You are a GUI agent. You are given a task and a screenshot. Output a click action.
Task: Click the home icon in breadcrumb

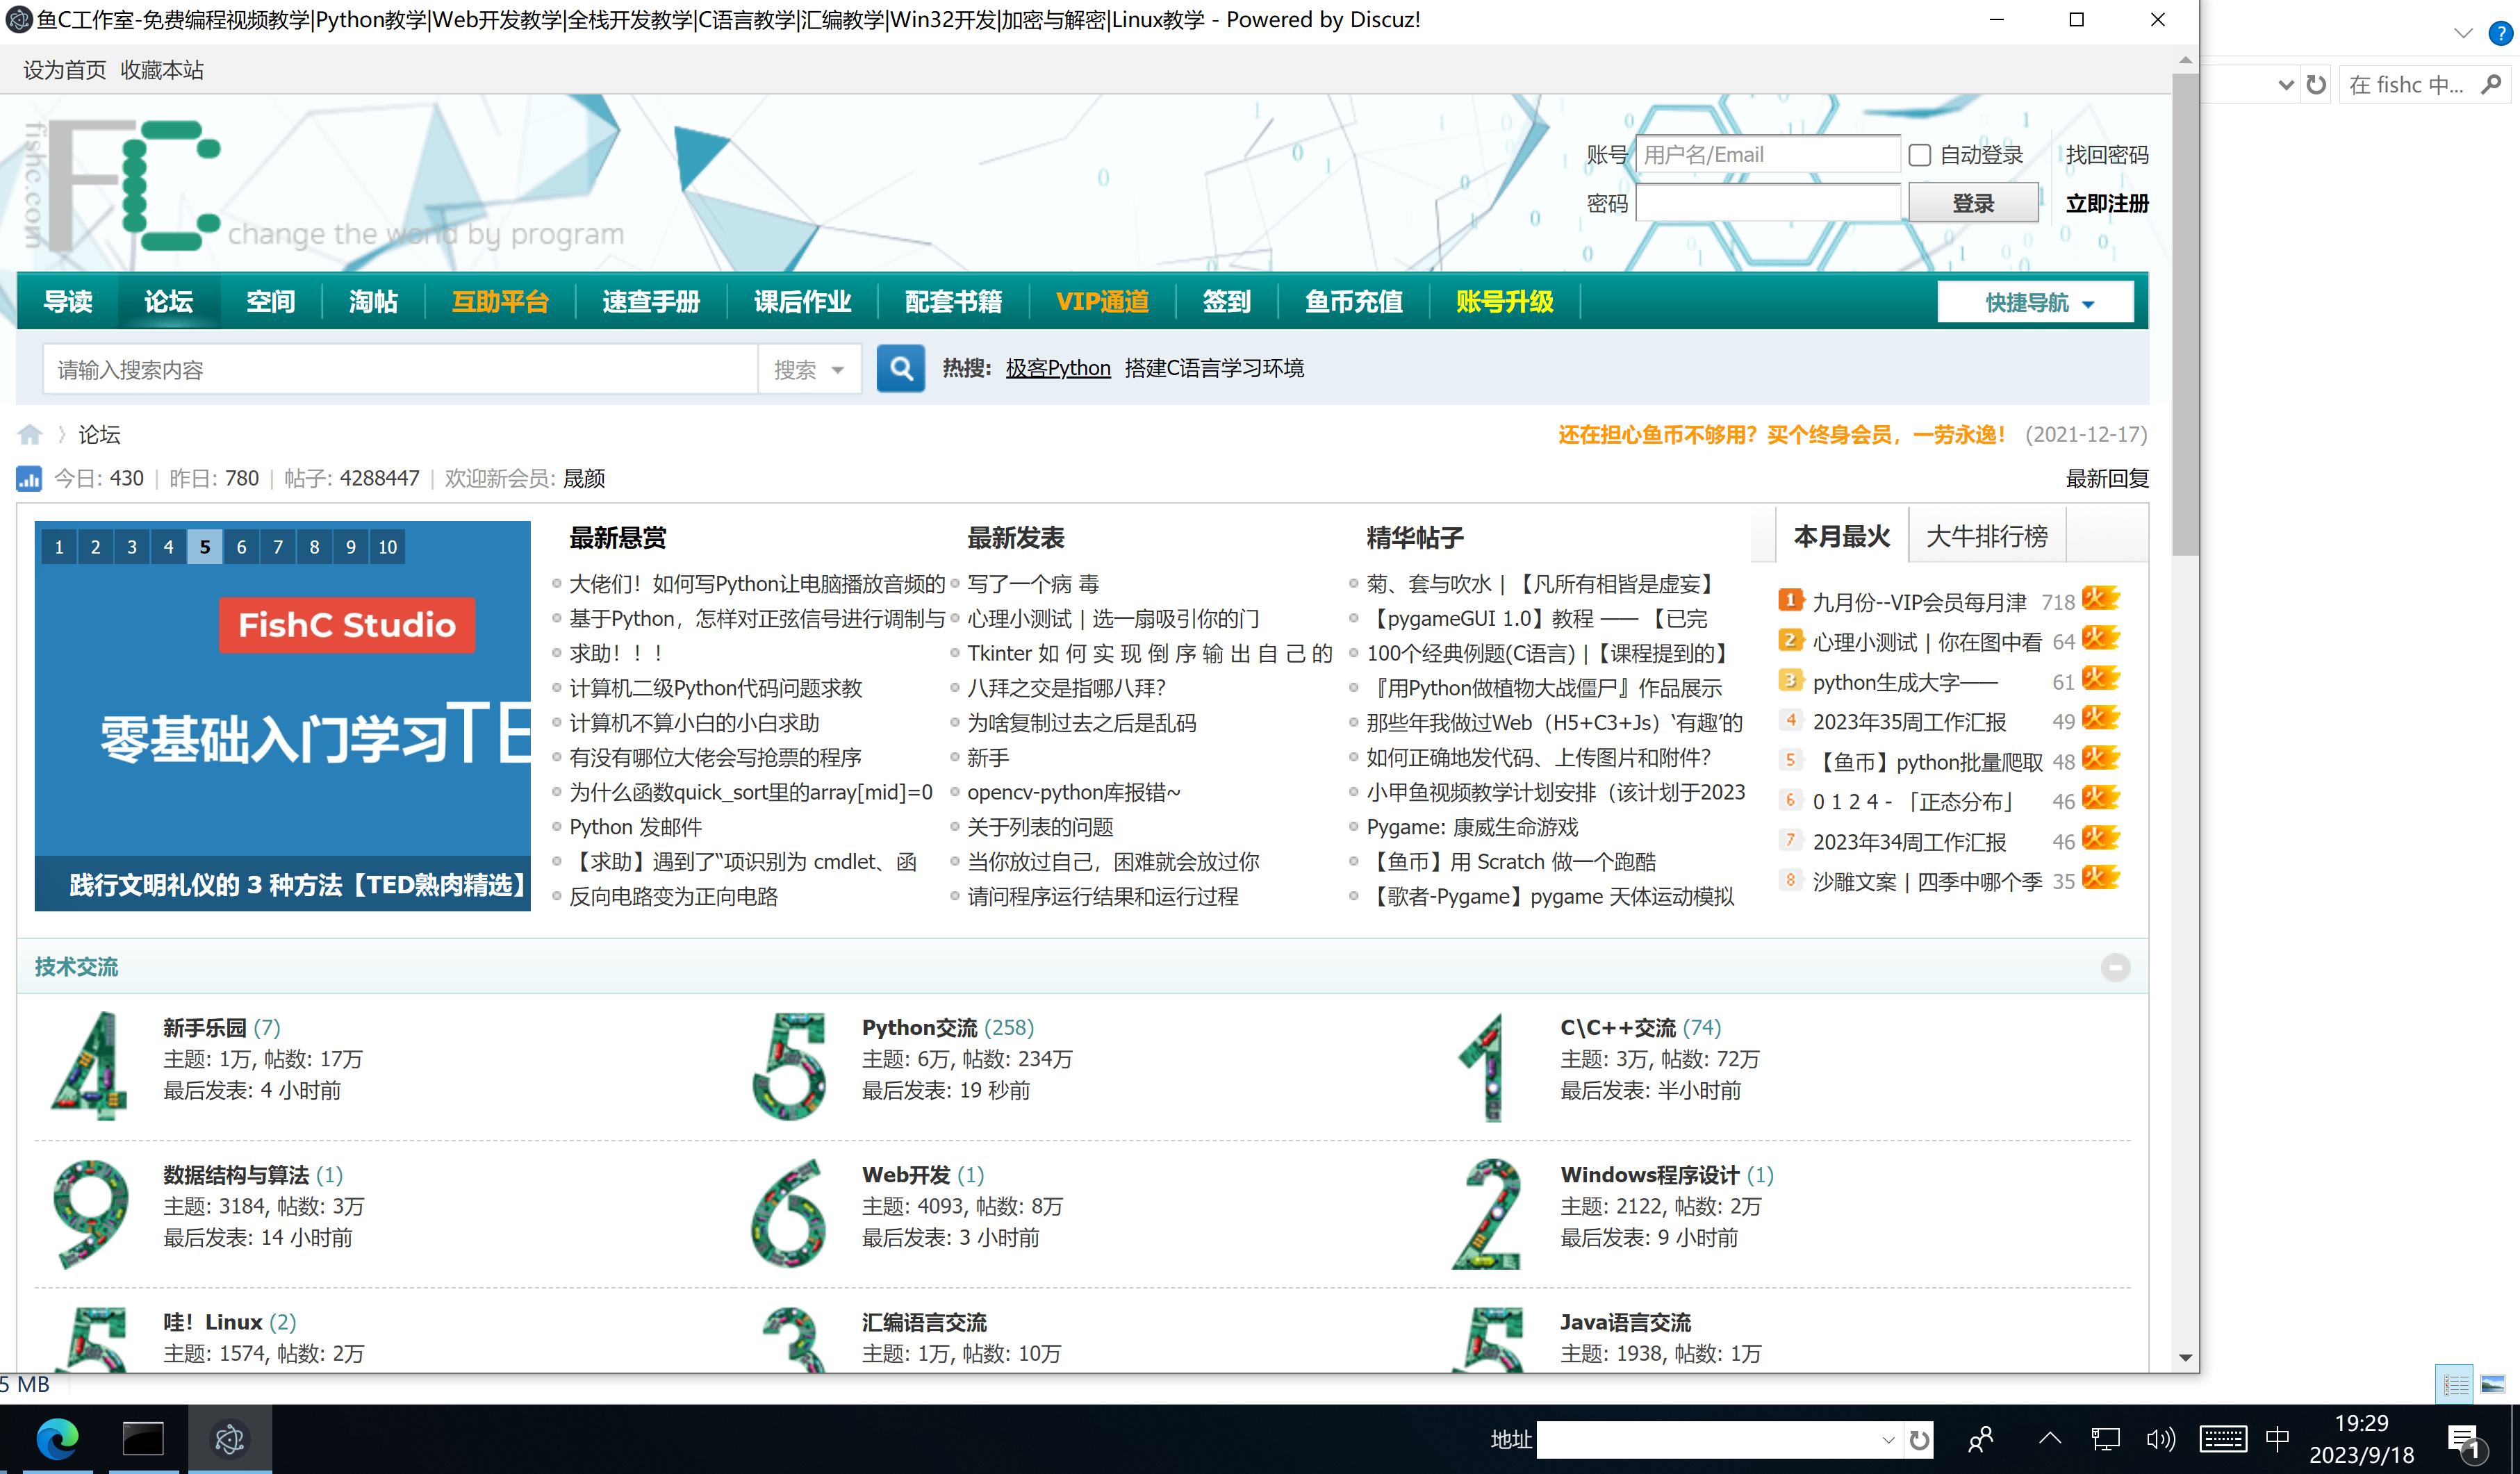30,434
